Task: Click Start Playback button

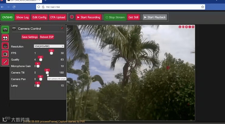Action: click(x=155, y=17)
